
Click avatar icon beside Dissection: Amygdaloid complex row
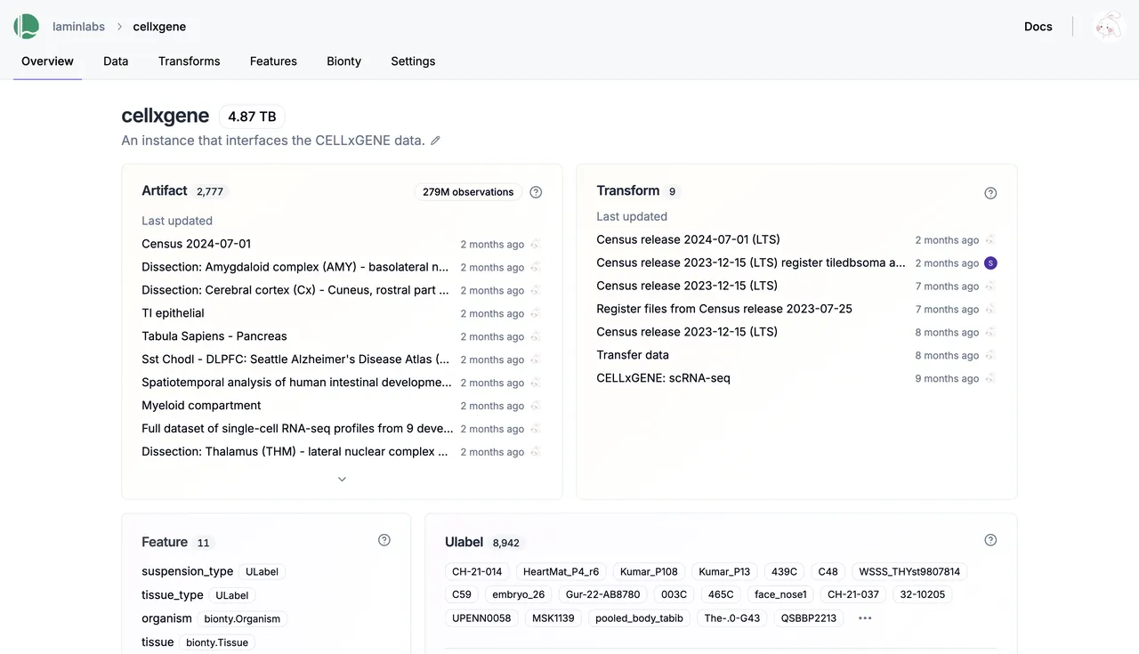pyautogui.click(x=536, y=267)
